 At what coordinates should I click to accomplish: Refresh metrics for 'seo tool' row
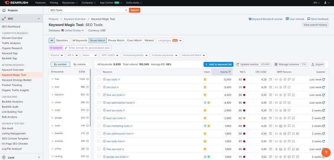(x=324, y=87)
